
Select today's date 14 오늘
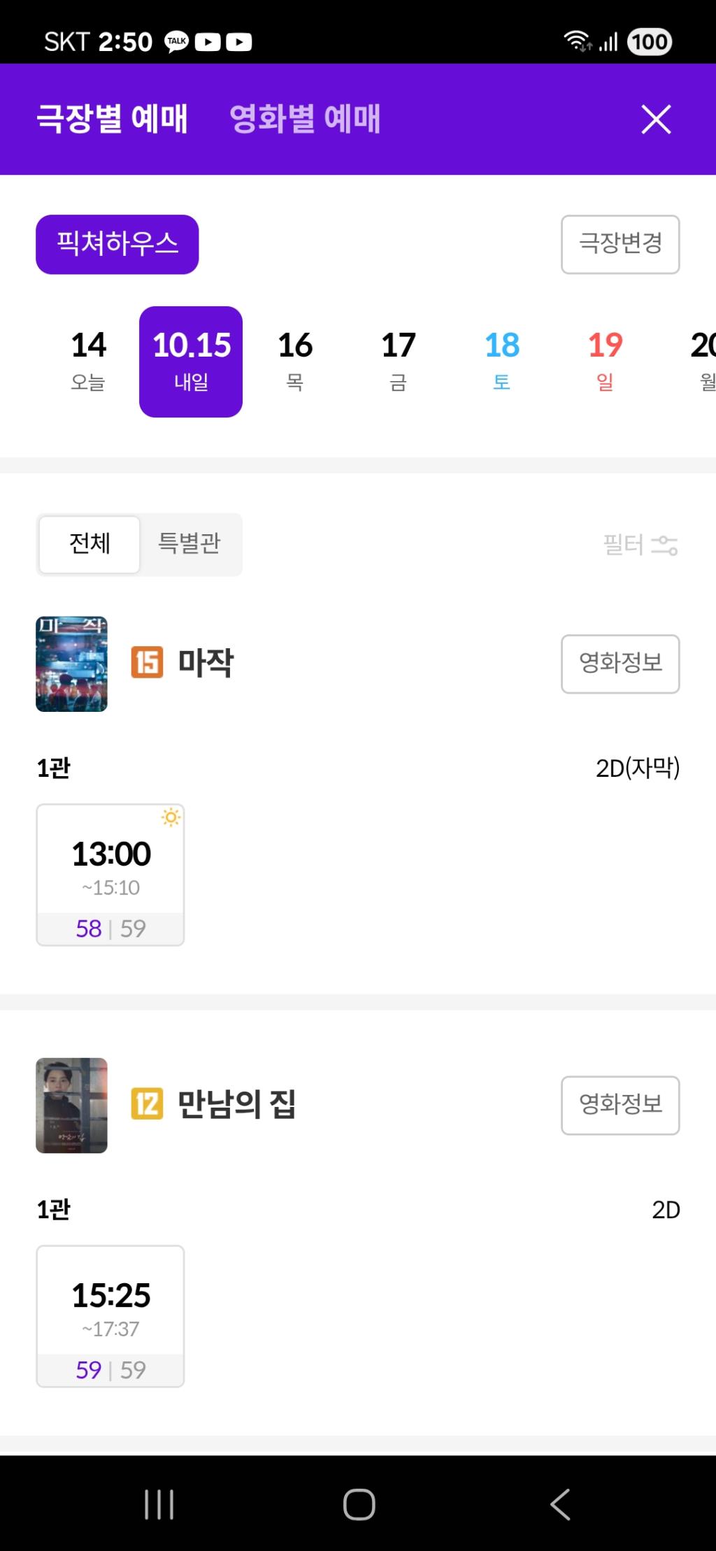[88, 362]
